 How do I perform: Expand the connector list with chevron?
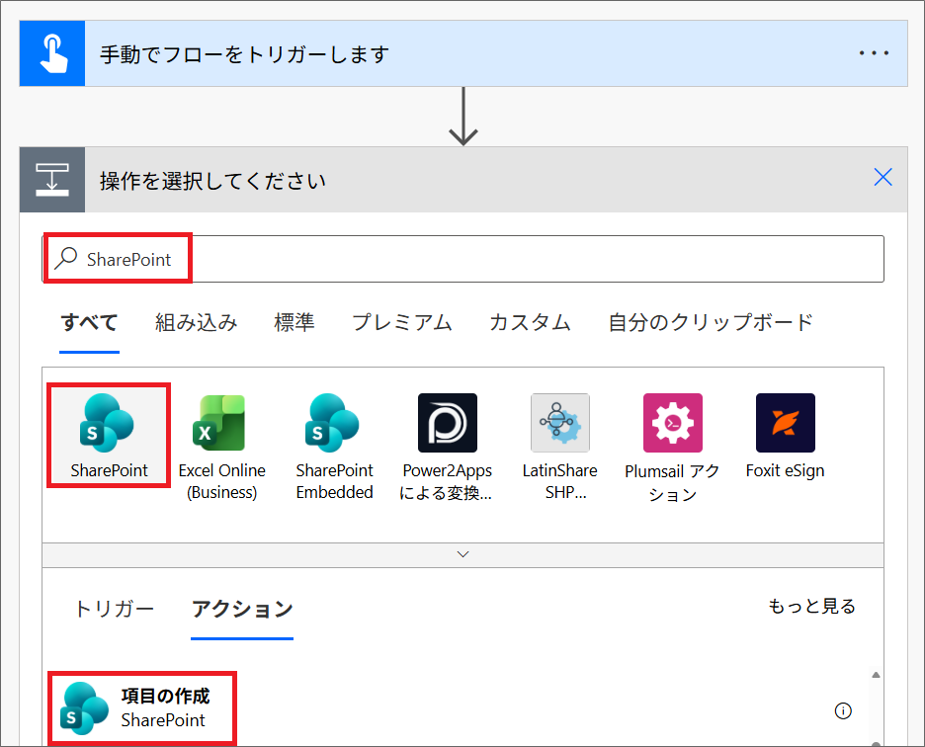coord(463,554)
